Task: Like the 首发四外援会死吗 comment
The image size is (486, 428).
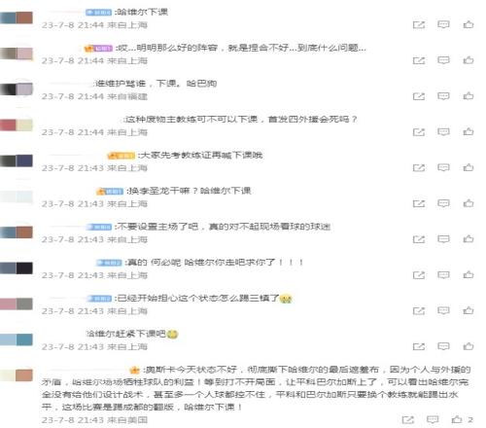Action: pyautogui.click(x=469, y=132)
